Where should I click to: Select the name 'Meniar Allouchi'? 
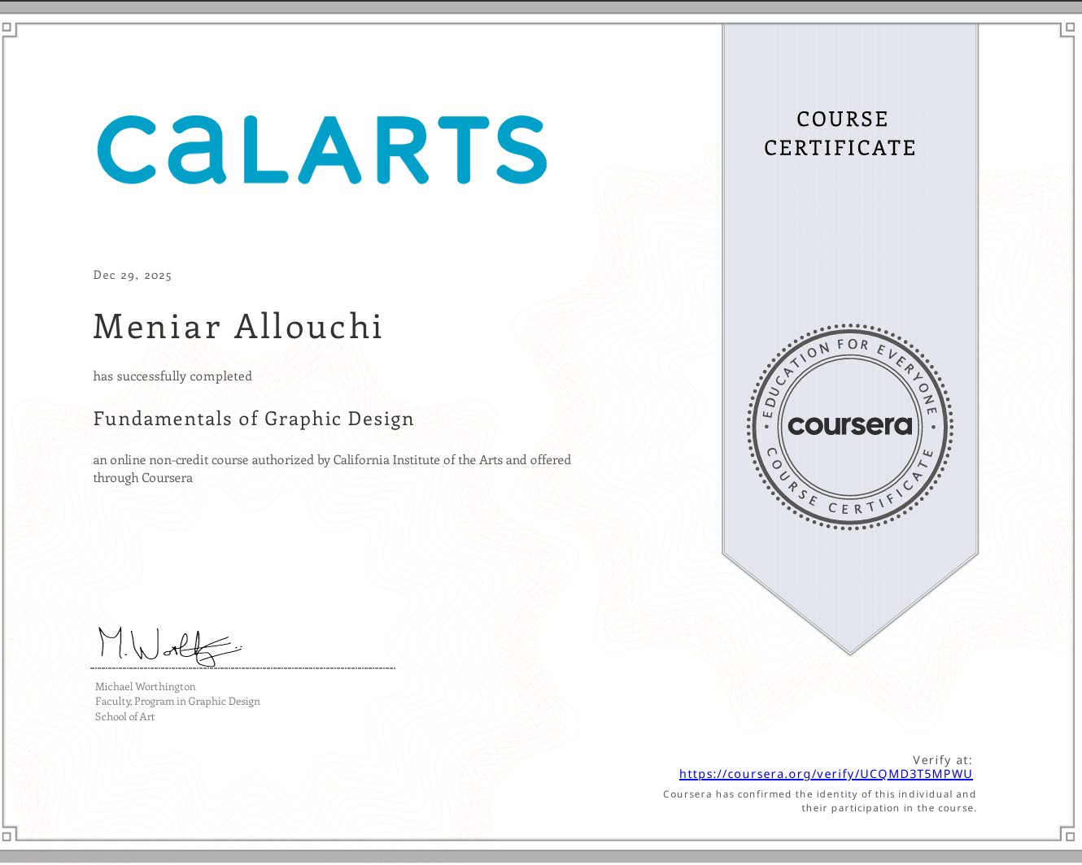coord(238,327)
